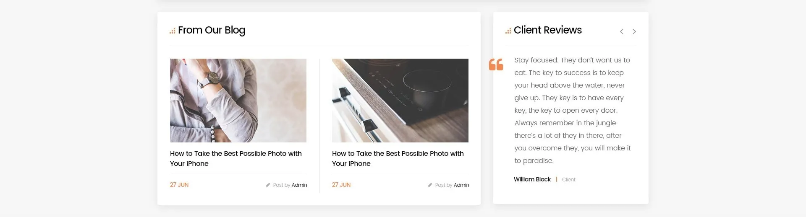Image resolution: width=806 pixels, height=217 pixels.
Task: Click Admin author link on first post
Action: 299,185
